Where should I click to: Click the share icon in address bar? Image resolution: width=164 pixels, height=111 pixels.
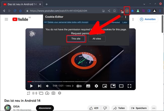[x=109, y=11]
